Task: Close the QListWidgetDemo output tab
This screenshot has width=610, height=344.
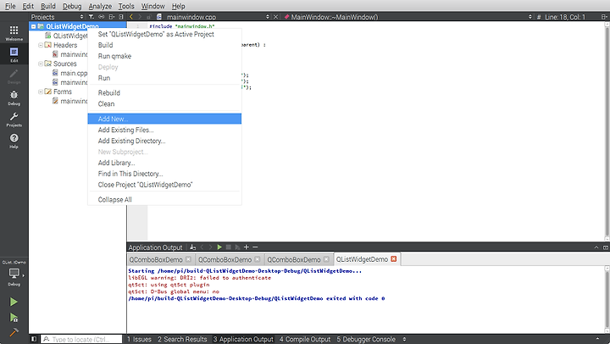Action: pos(393,259)
